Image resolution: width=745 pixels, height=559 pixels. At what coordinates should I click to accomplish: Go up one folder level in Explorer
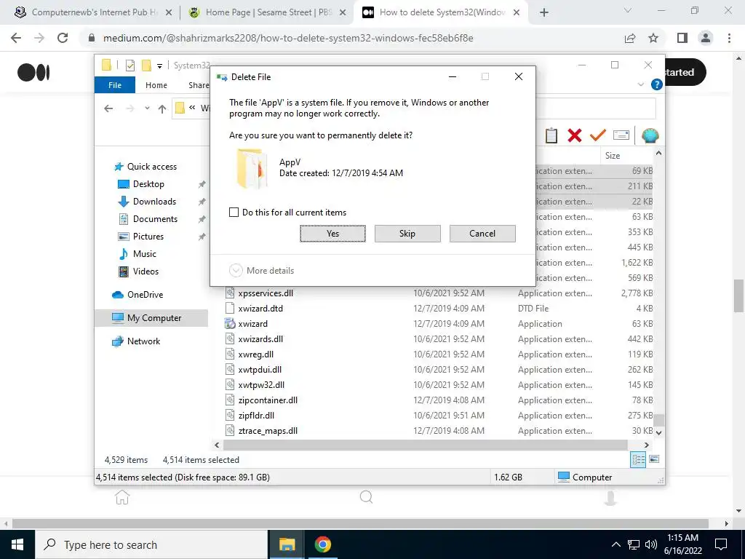click(x=162, y=108)
